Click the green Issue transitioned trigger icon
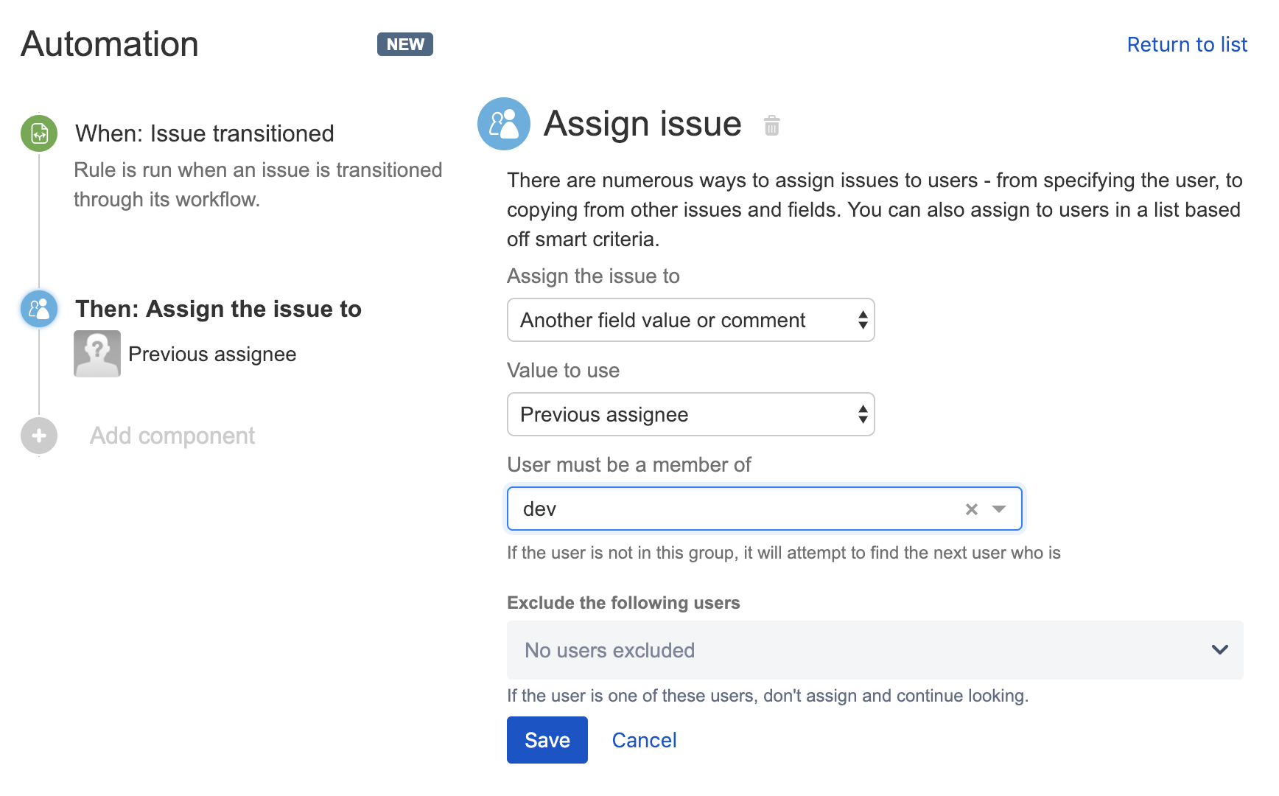 coord(39,133)
